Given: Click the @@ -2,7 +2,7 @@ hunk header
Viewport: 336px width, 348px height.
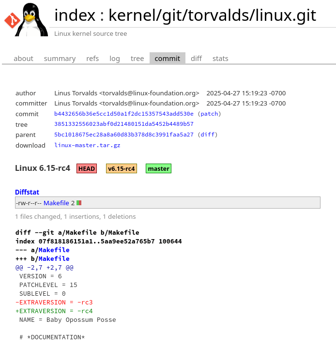Looking at the screenshot, I should (45, 268).
